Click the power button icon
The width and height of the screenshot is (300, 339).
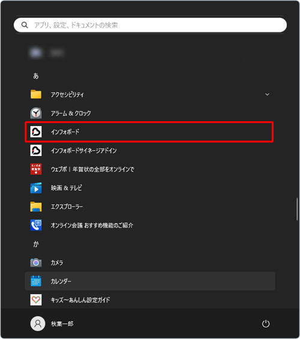tap(266, 323)
